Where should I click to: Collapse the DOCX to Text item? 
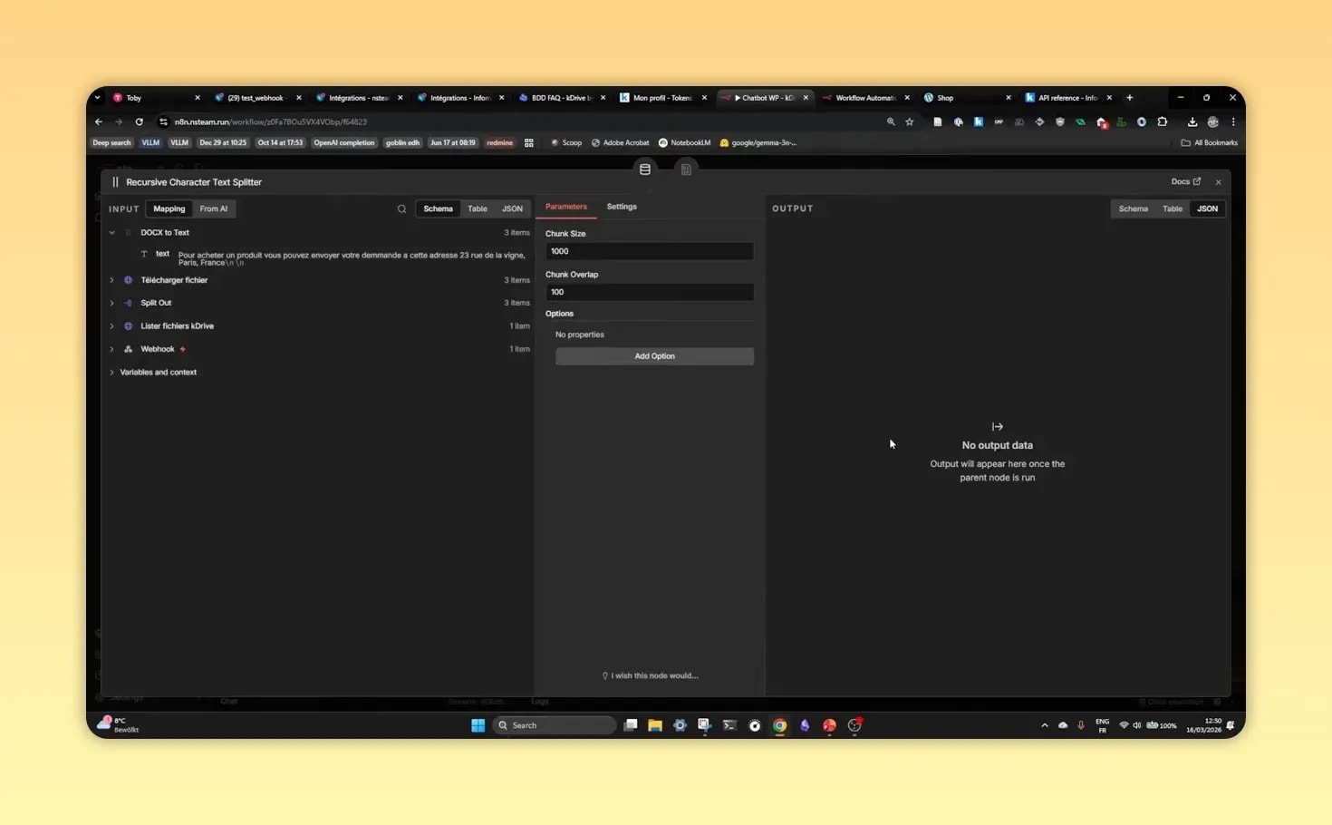pyautogui.click(x=111, y=232)
